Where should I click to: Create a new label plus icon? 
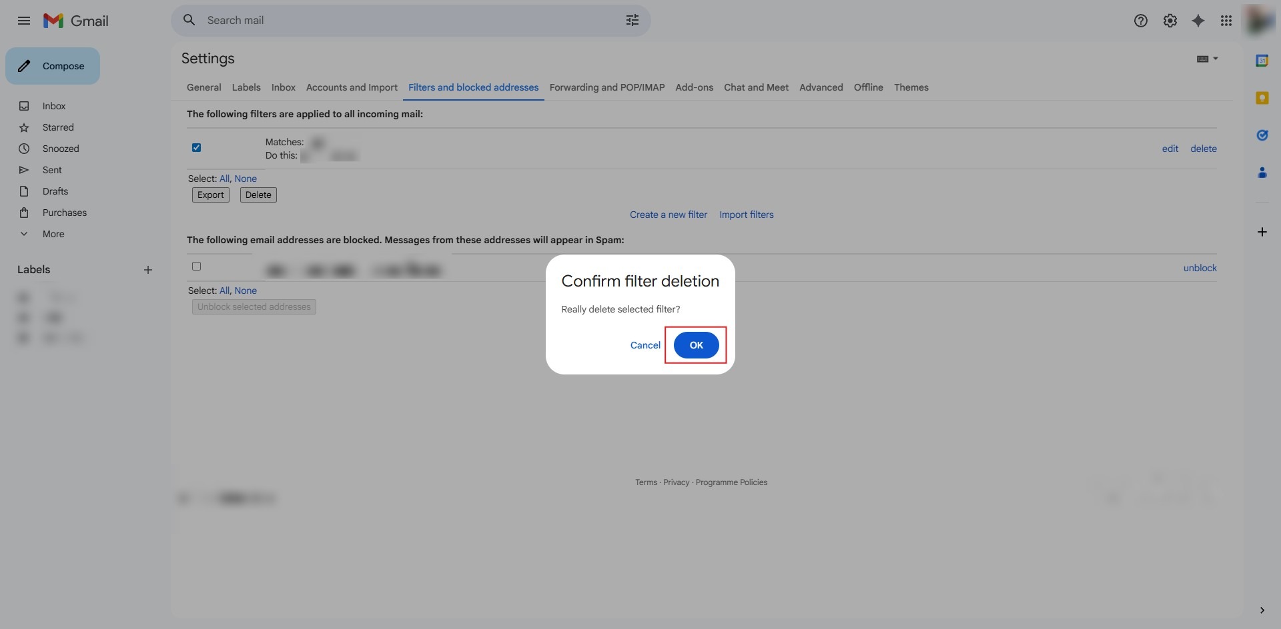148,270
